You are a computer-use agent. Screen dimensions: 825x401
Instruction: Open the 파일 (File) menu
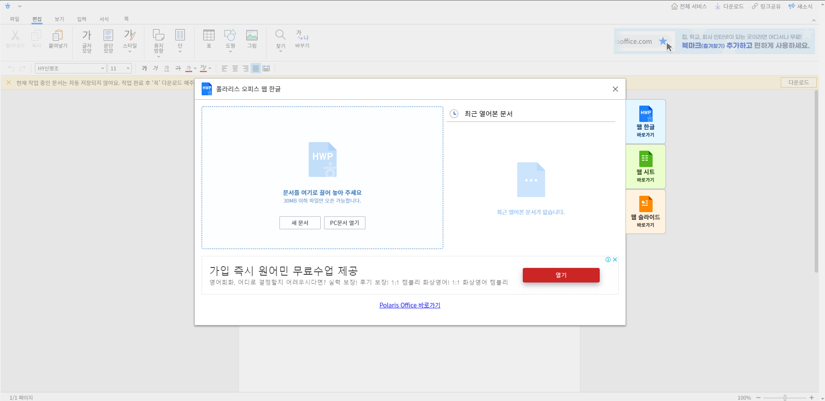(x=15, y=19)
